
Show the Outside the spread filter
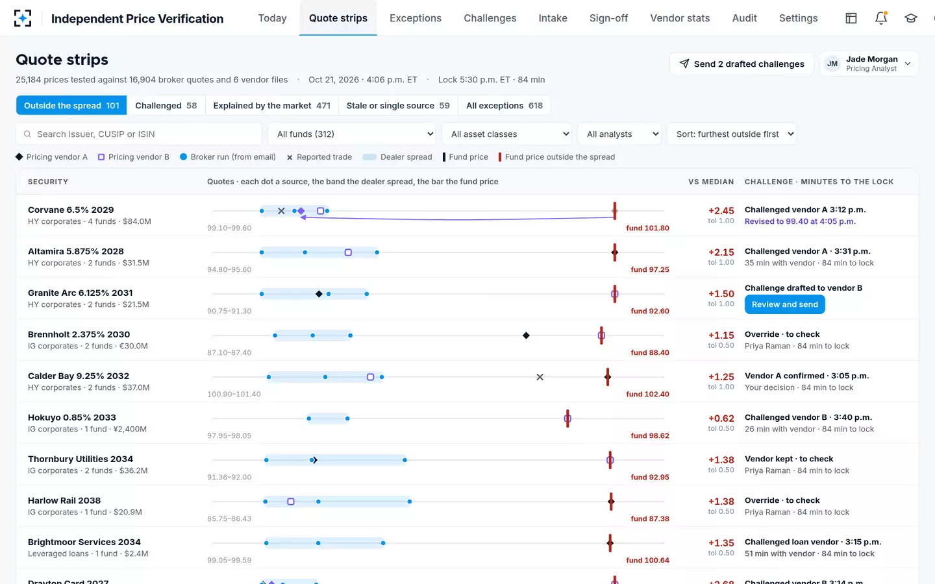(x=71, y=106)
